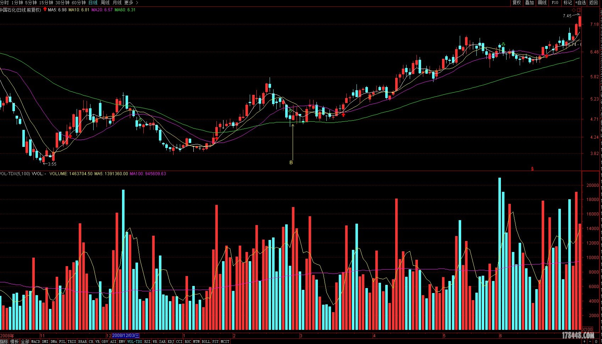Click the 返回 back button
The width and height of the screenshot is (602, 344).
coord(593,2)
